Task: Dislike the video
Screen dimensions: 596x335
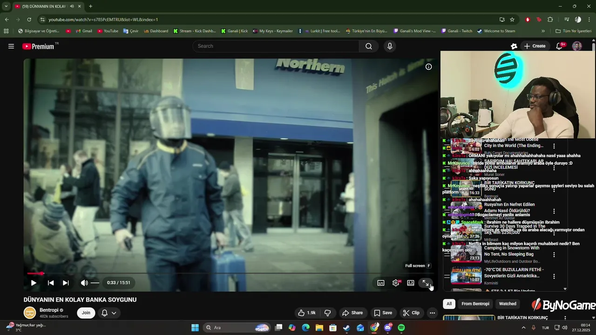Action: 327,313
